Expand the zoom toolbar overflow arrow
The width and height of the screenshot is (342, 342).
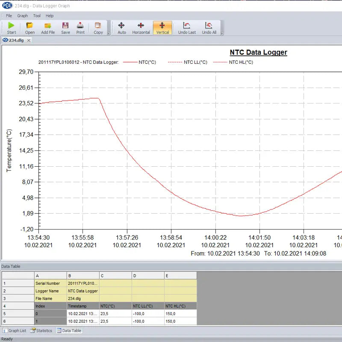222,33
